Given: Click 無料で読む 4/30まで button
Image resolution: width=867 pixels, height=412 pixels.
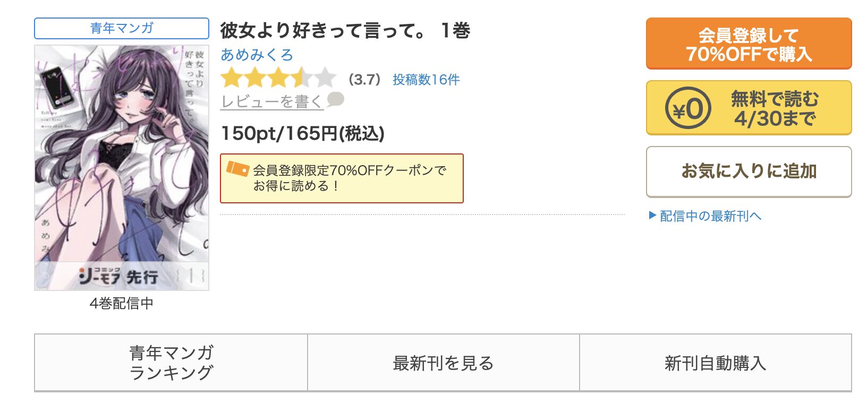Looking at the screenshot, I should tap(749, 108).
